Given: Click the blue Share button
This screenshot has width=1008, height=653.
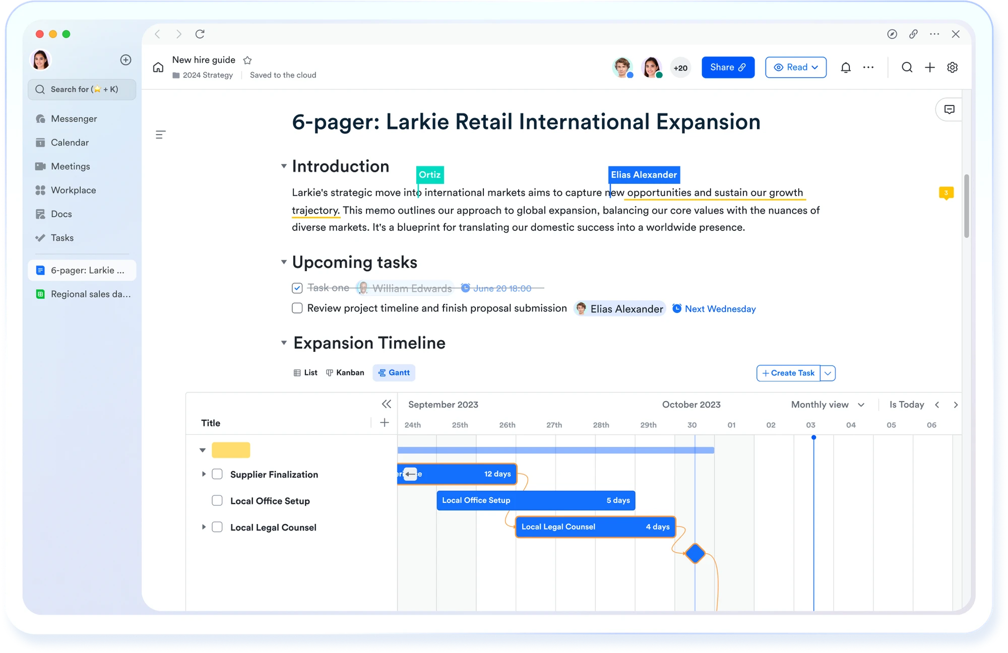Looking at the screenshot, I should click(727, 68).
